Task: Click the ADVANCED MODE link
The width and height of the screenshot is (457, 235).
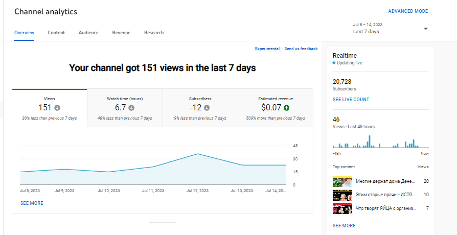Action: (408, 11)
